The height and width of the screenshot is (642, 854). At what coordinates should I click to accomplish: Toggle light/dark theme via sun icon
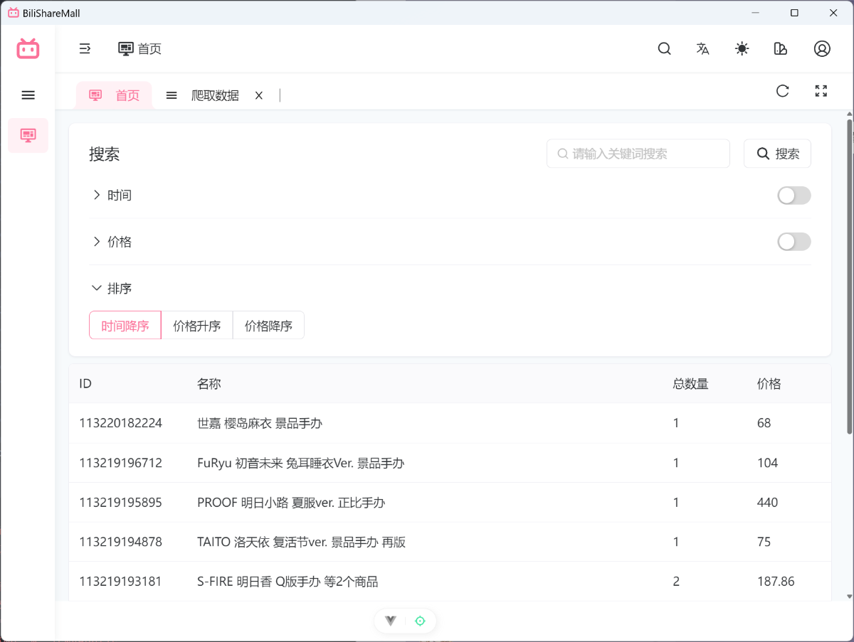coord(742,48)
